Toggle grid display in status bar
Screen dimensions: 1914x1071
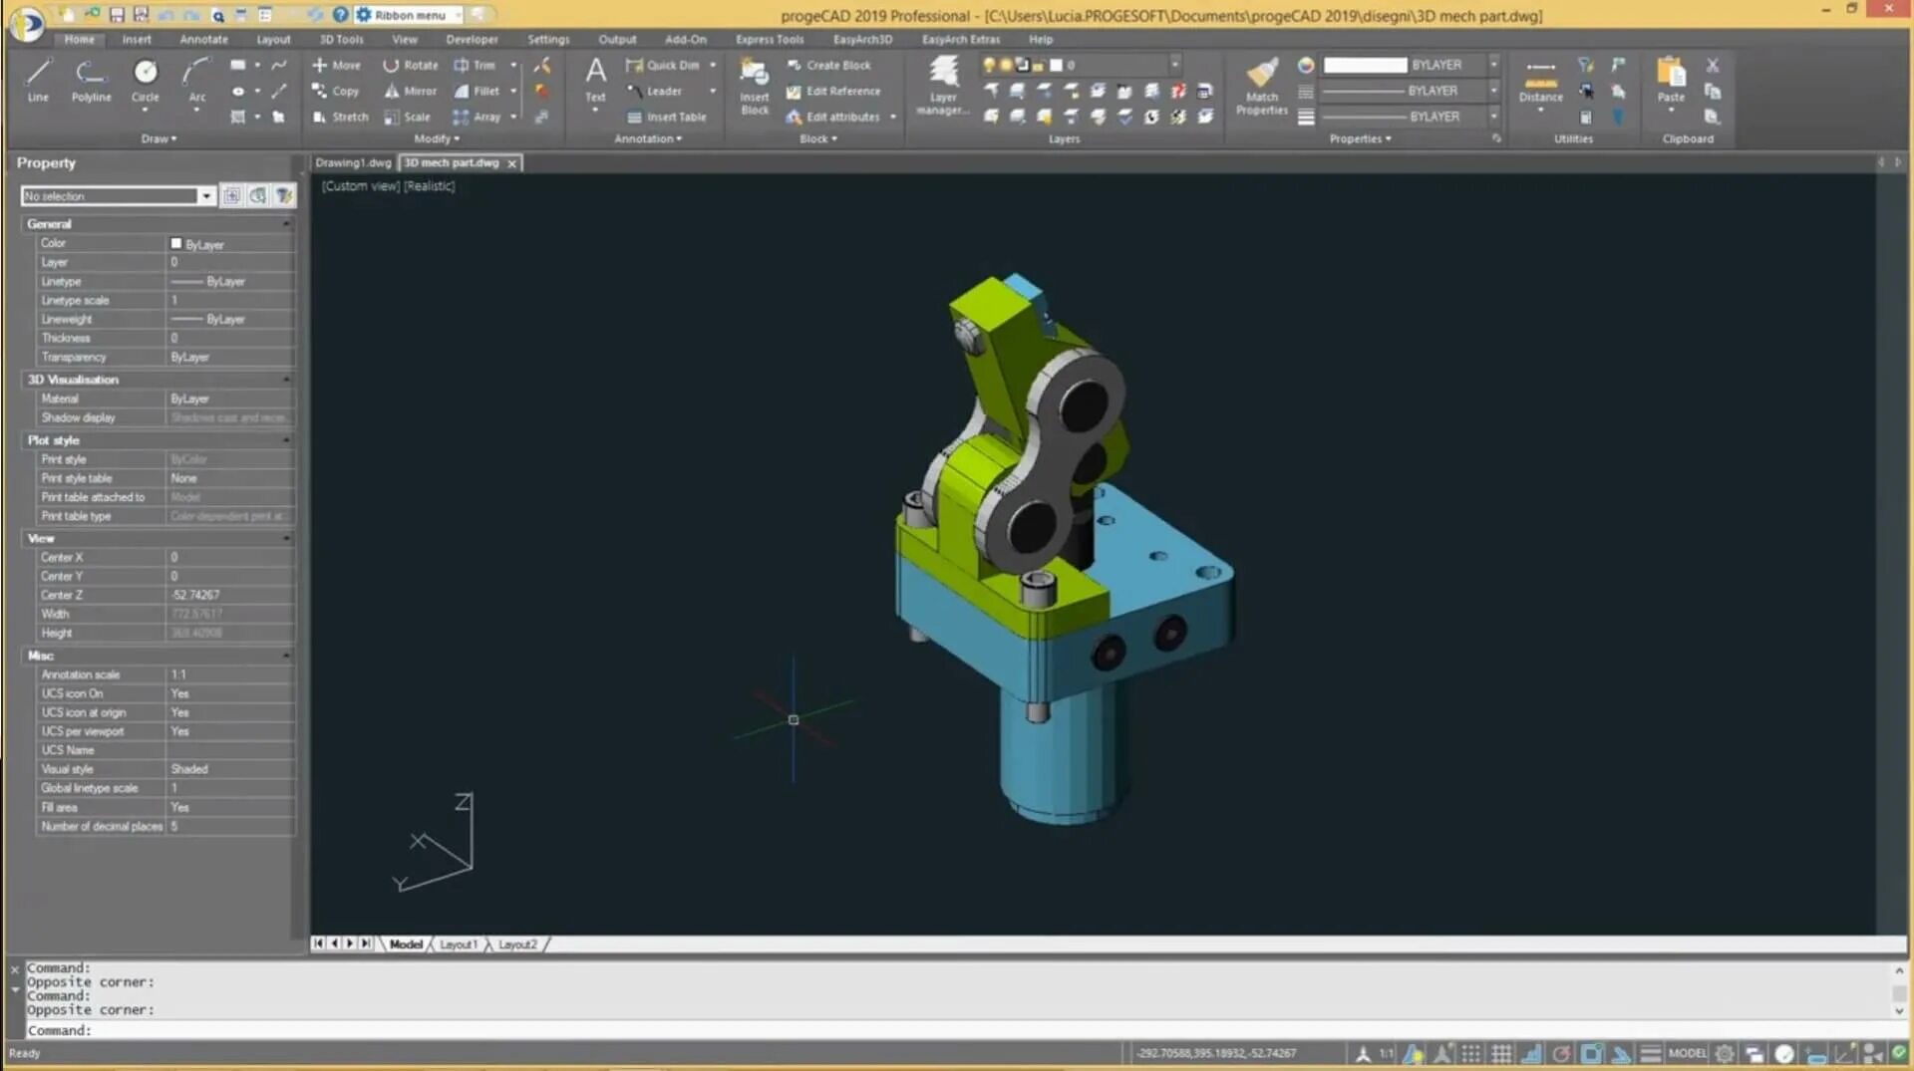1501,1053
